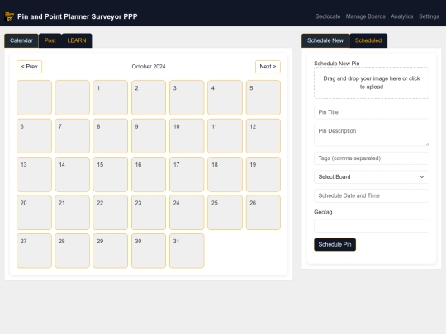Select October 9 on the calendar
This screenshot has height=334, width=446.
coord(149,136)
